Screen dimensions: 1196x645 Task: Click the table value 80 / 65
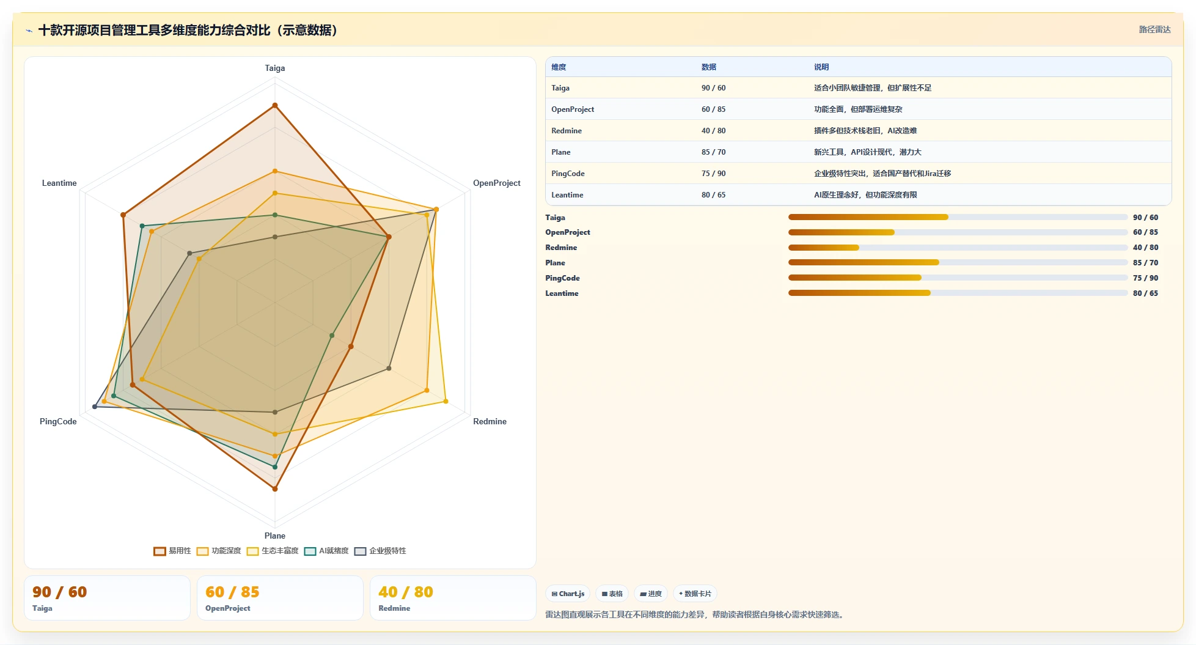(x=714, y=195)
